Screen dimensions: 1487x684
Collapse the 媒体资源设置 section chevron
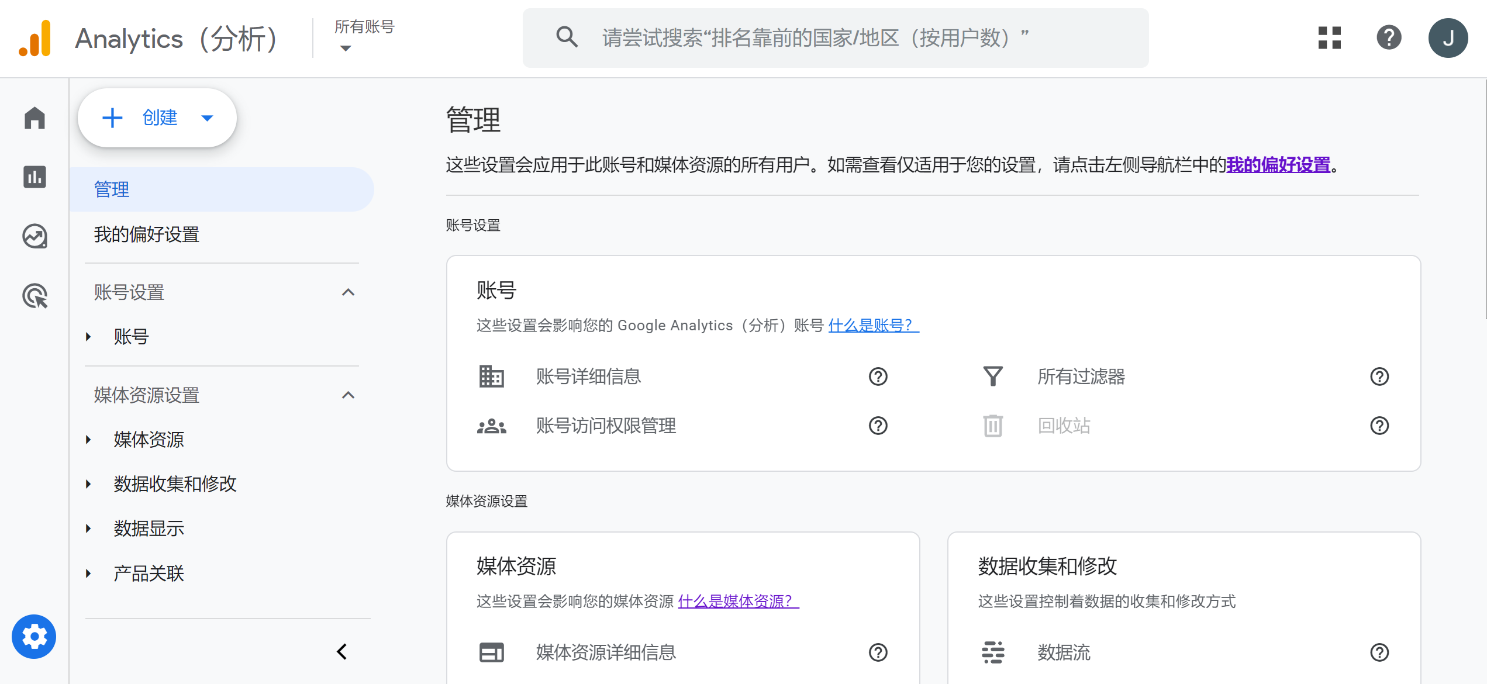tap(348, 395)
